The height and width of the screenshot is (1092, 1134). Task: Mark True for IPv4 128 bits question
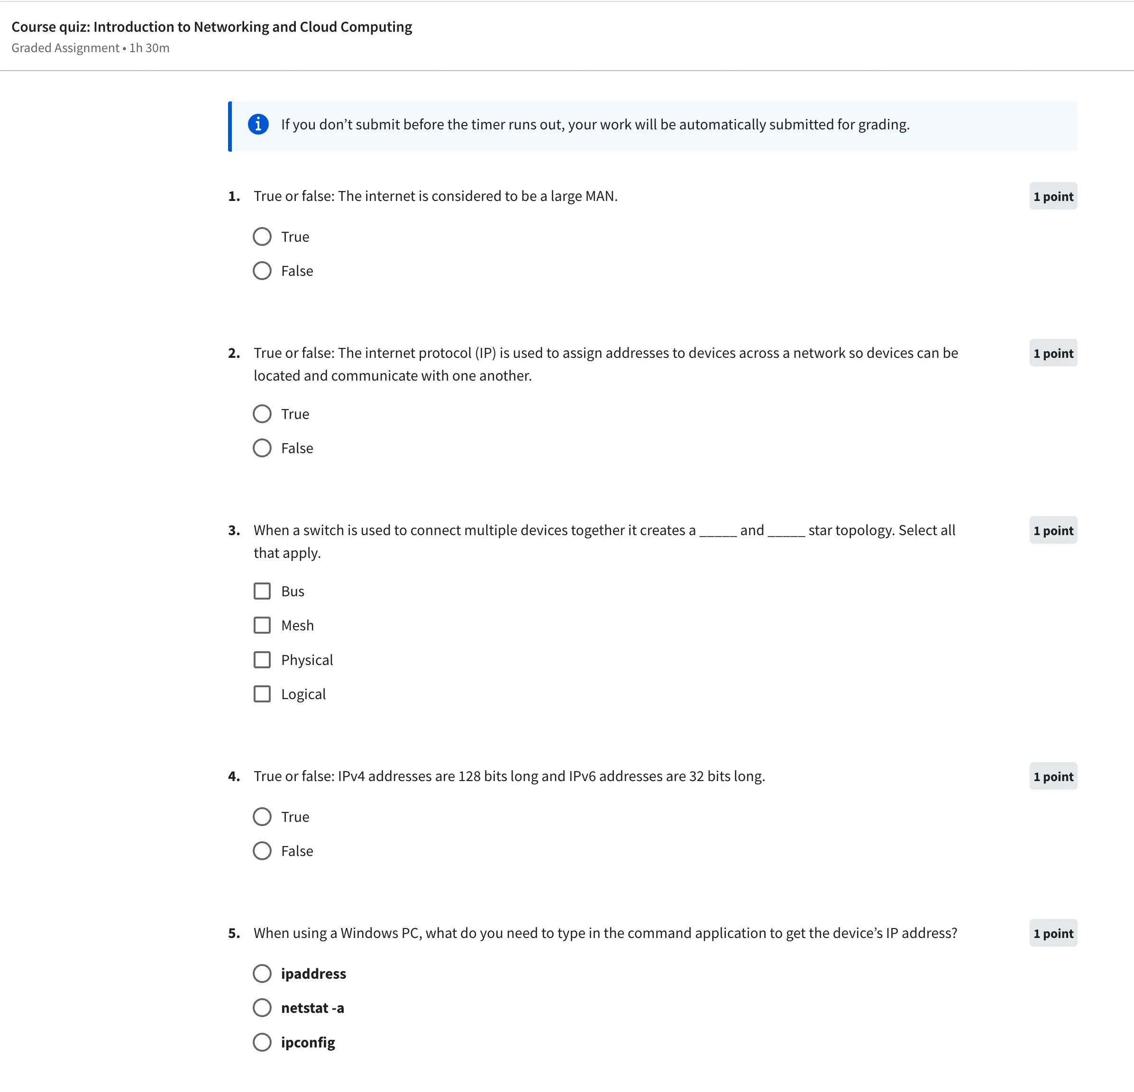pos(262,817)
